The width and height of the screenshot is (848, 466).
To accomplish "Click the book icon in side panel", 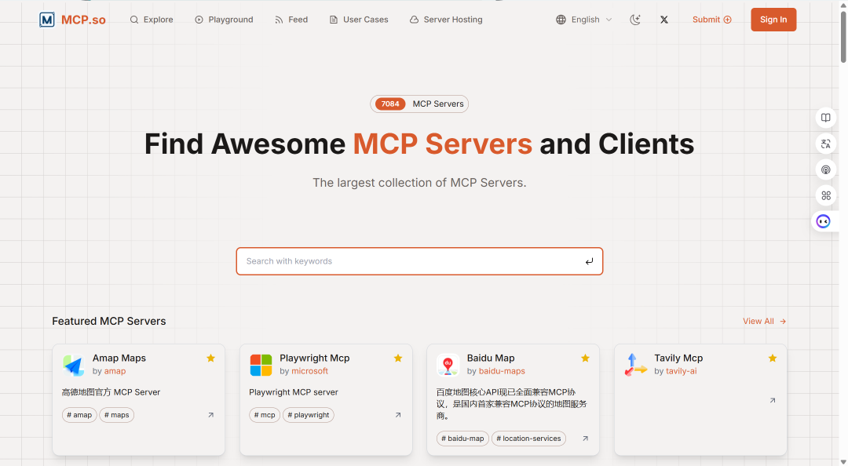I will tap(826, 118).
